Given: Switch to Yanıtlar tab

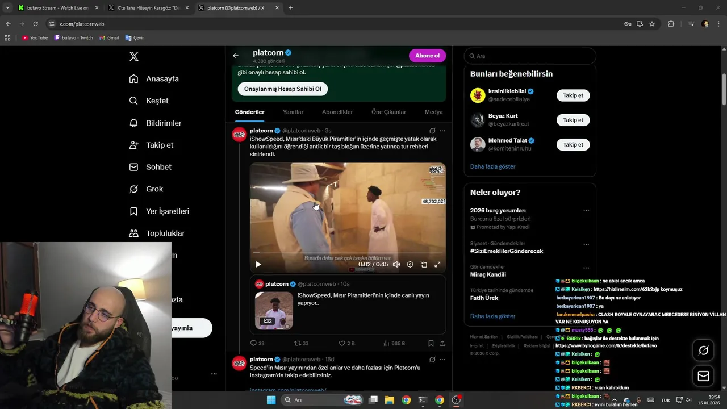Looking at the screenshot, I should 293,112.
